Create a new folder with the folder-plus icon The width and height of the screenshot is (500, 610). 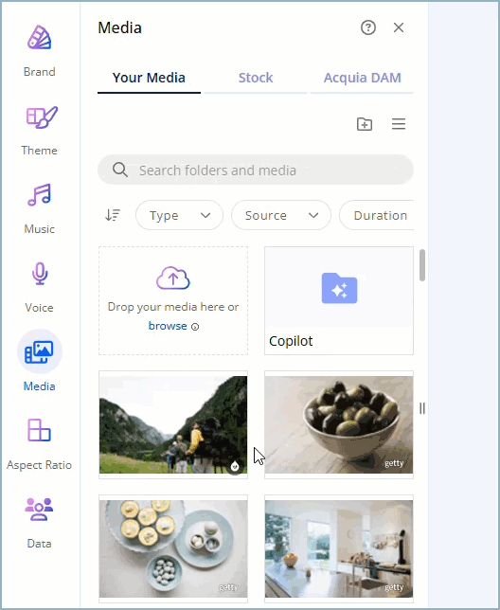click(x=365, y=124)
